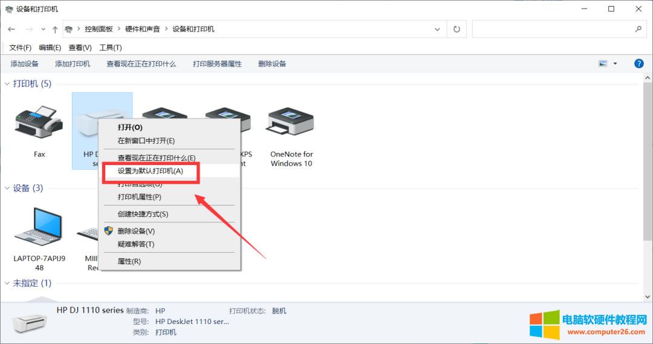The image size is (653, 344).
Task: Select the LAPTOP-7APIJ948 device icon
Action: click(39, 226)
